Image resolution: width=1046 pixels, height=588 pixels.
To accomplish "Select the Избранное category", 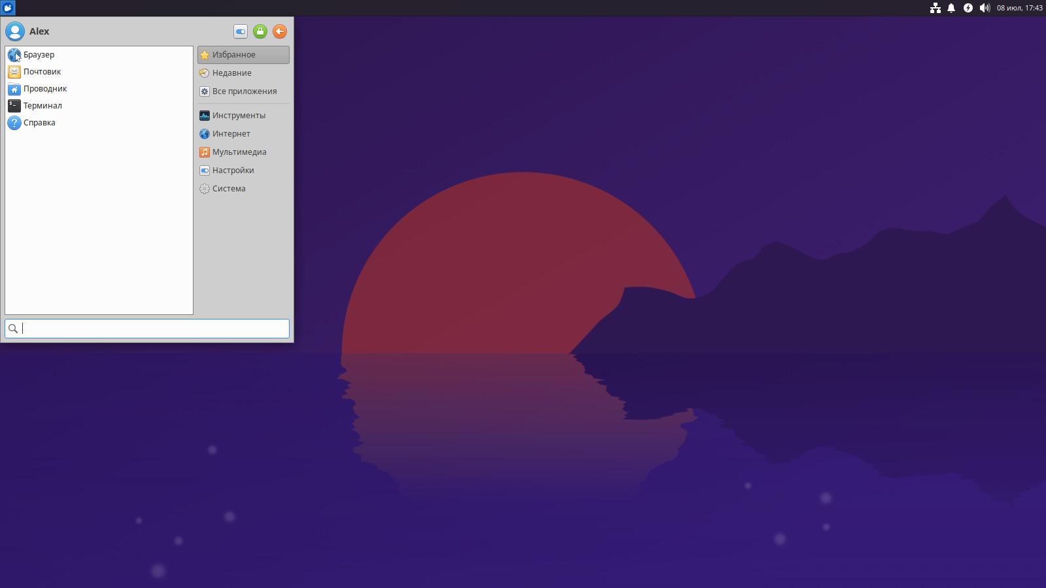I will pyautogui.click(x=243, y=55).
